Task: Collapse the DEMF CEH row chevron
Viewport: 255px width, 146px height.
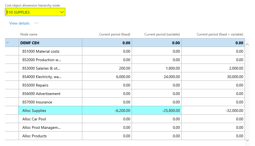Action: coord(7,43)
